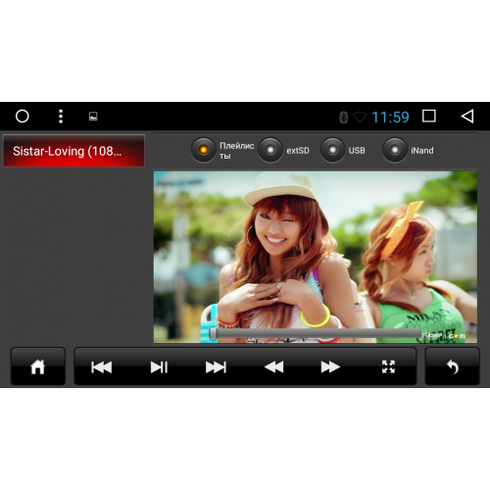Click the return arrow button
This screenshot has width=490, height=490.
pos(453,367)
